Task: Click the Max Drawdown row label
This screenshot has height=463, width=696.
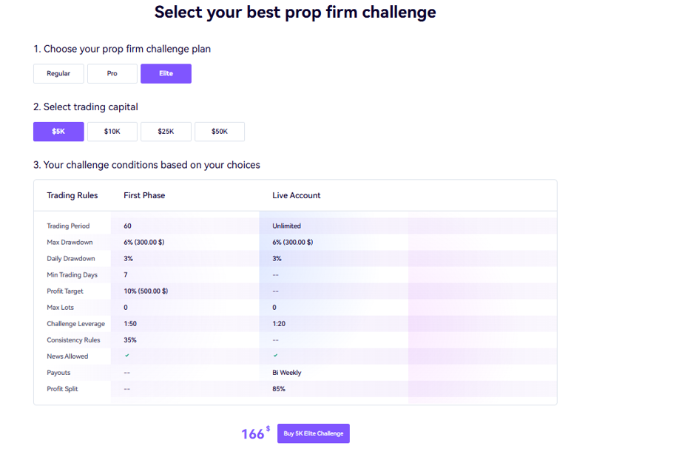Action: [x=70, y=242]
